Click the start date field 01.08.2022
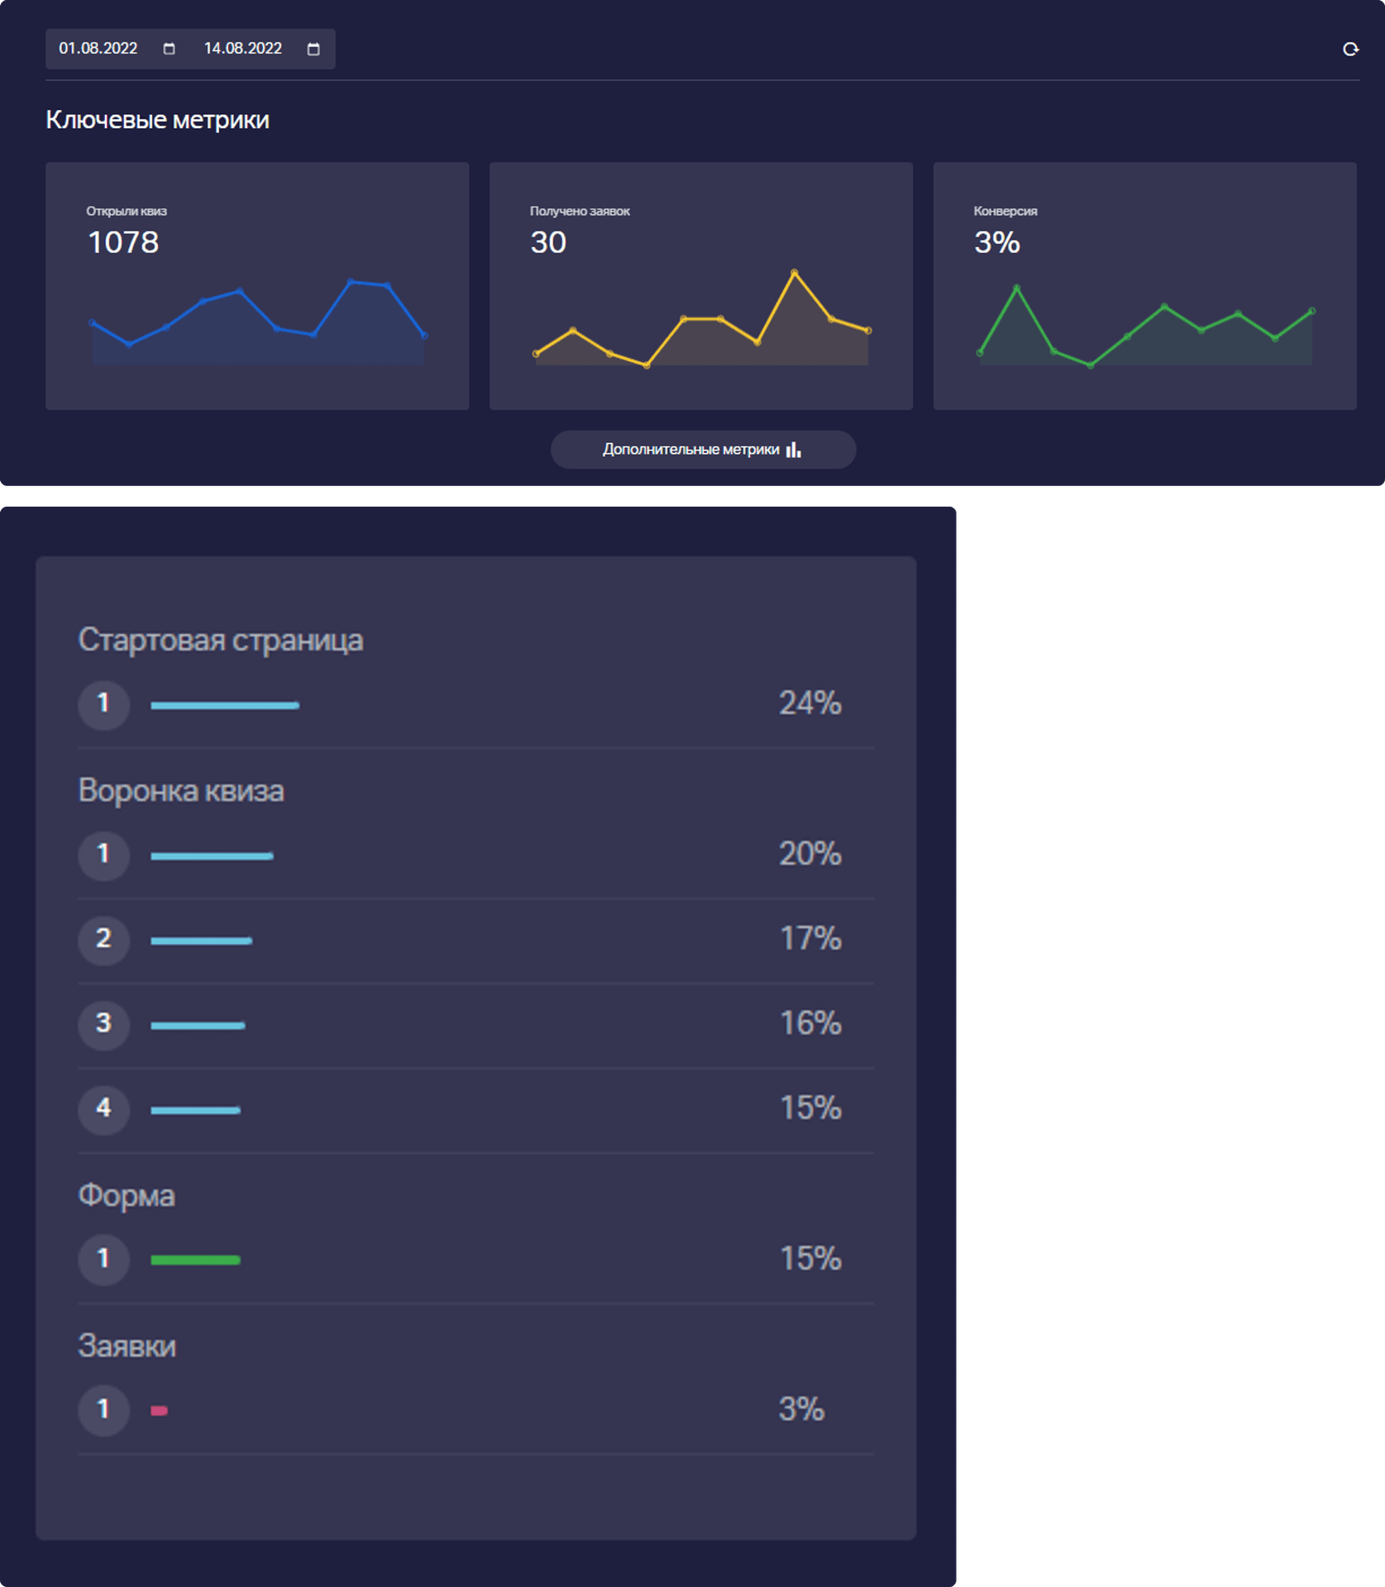Screen dimensions: 1385x1587 (x=98, y=49)
